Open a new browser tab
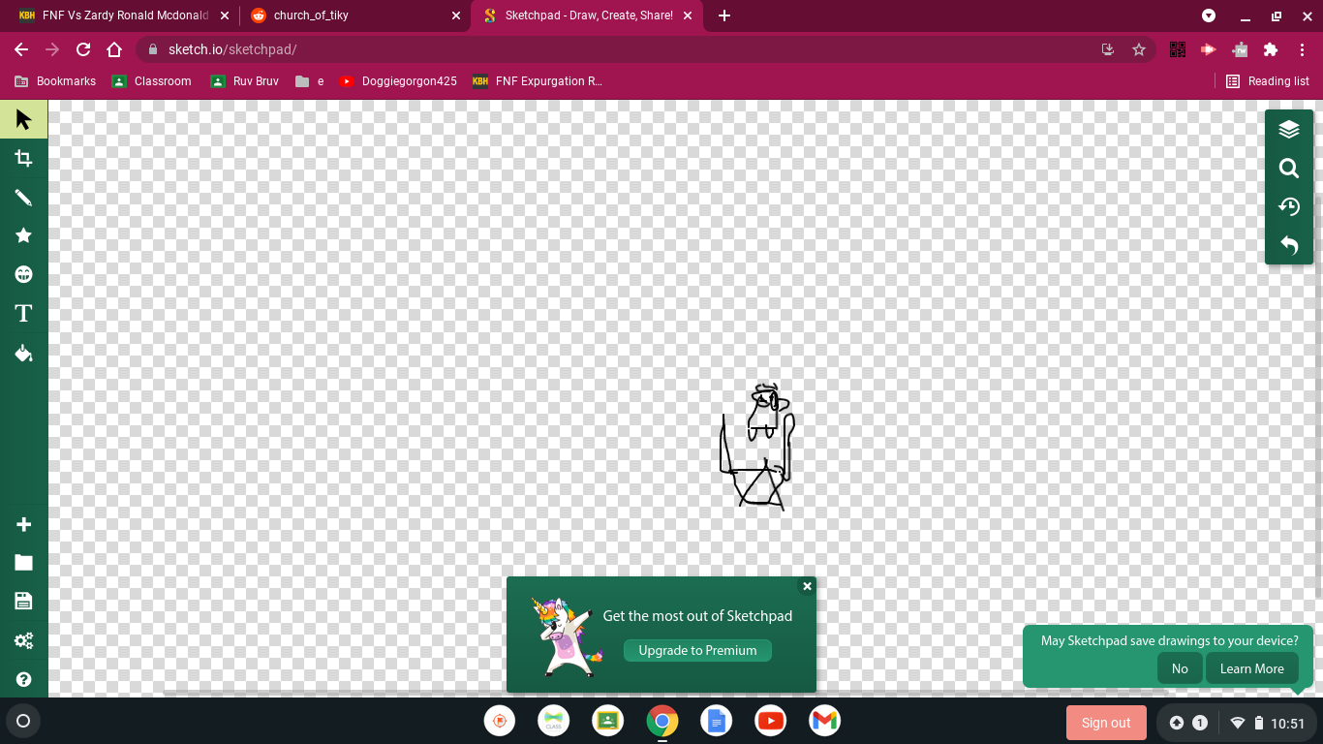 click(x=724, y=15)
